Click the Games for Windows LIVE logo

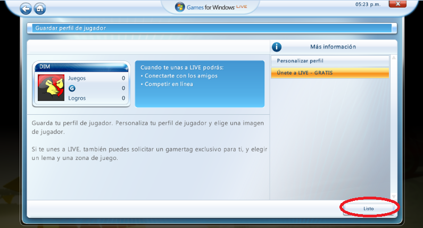[x=211, y=7]
